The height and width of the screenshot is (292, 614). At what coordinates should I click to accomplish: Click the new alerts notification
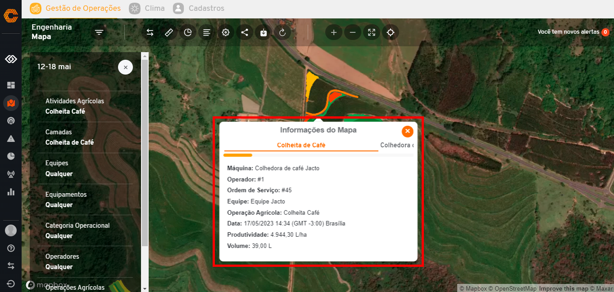[x=569, y=32]
